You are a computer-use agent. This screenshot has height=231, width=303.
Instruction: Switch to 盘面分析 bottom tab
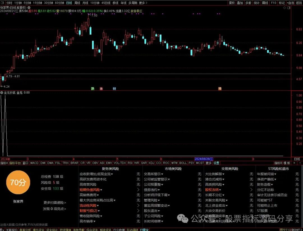click(25, 230)
